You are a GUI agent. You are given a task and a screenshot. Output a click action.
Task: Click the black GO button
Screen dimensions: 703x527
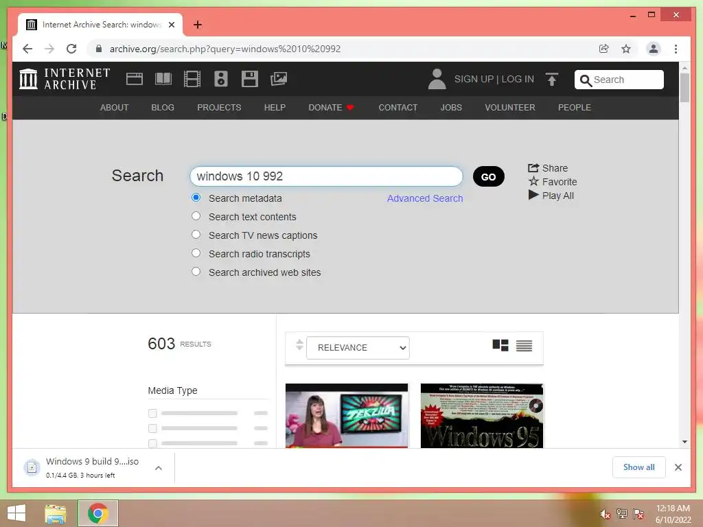(x=489, y=176)
